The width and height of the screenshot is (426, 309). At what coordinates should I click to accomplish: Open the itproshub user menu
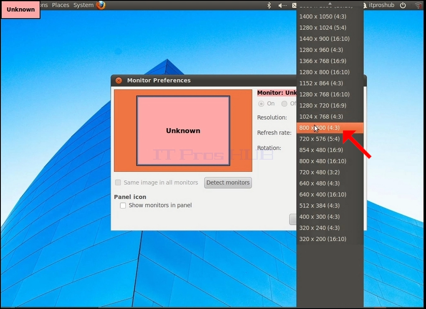379,5
